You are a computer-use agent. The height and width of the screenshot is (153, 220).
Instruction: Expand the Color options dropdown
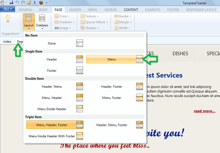click(x=64, y=16)
